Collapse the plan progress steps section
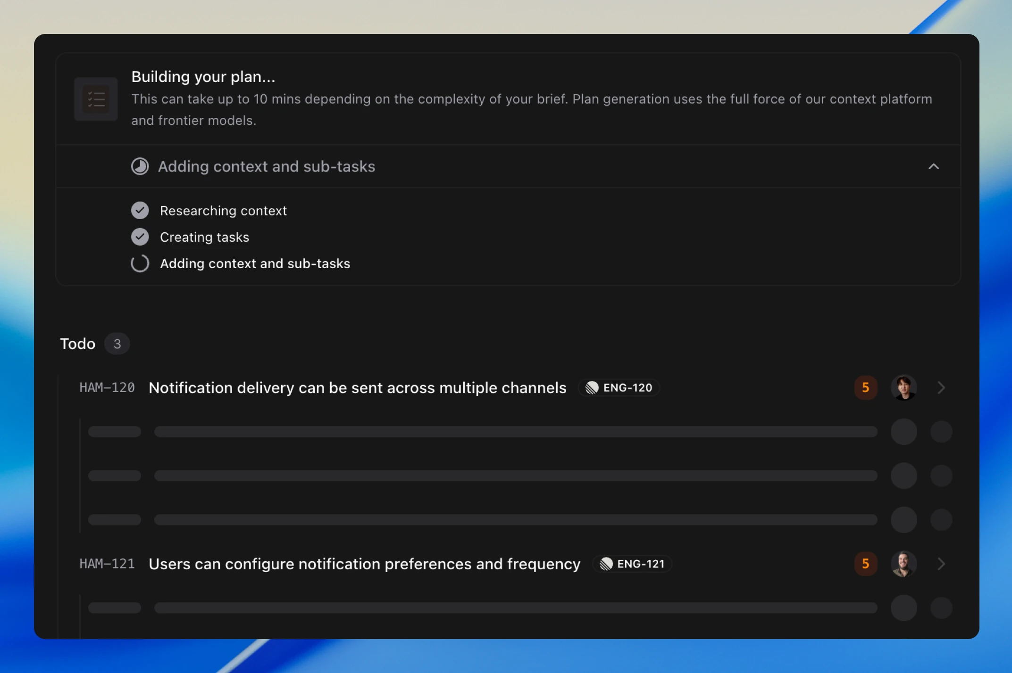The height and width of the screenshot is (673, 1012). pos(933,166)
